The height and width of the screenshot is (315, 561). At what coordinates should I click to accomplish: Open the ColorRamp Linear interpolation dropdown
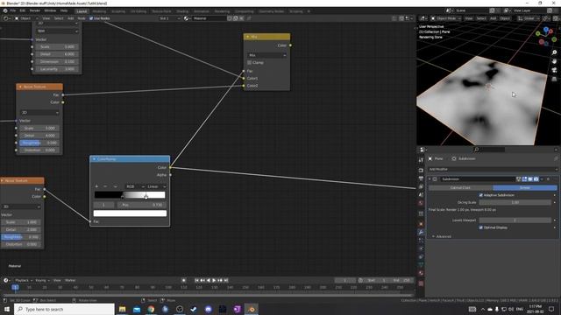point(156,186)
